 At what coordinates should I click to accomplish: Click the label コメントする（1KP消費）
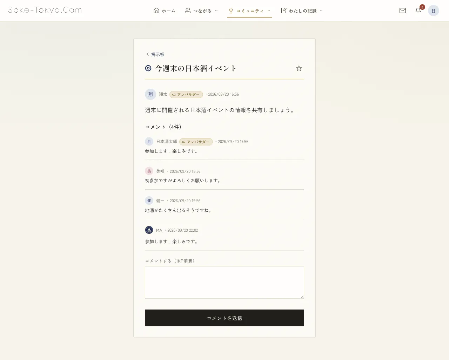[x=171, y=261]
